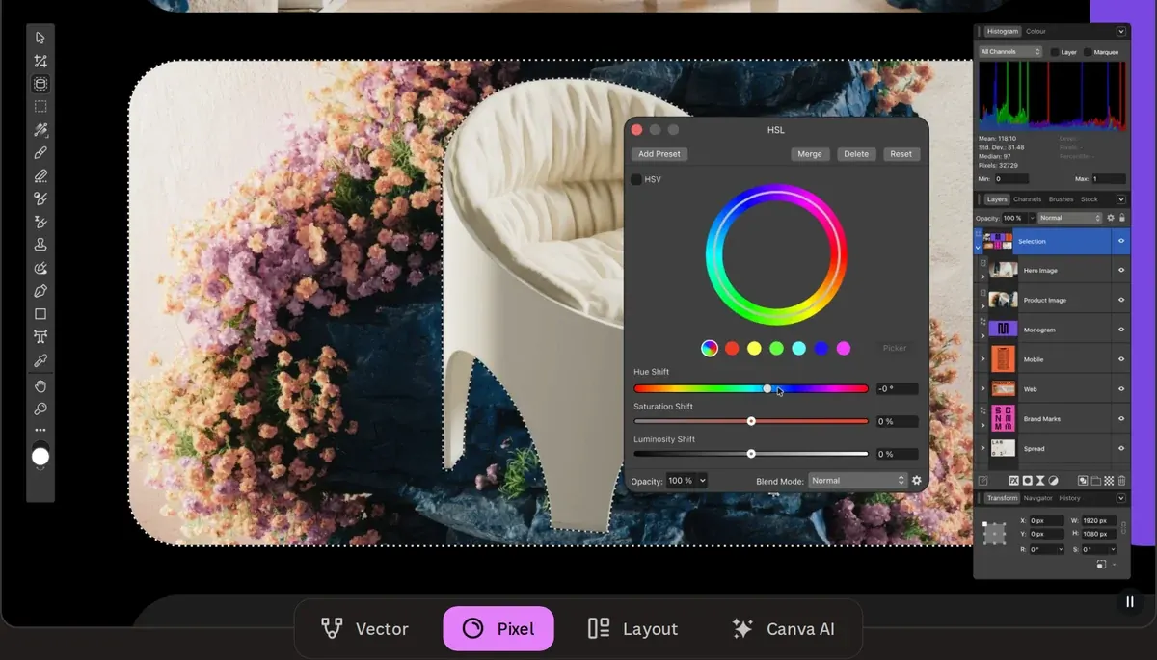This screenshot has width=1157, height=660.
Task: Hide the Brand Marks layer
Action: tap(1121, 418)
